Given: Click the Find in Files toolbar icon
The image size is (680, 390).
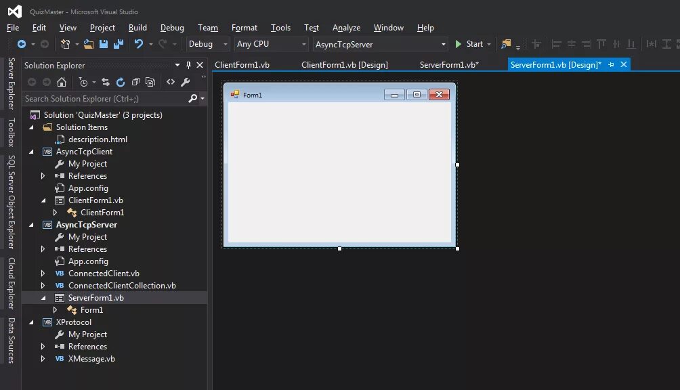Looking at the screenshot, I should 506,44.
